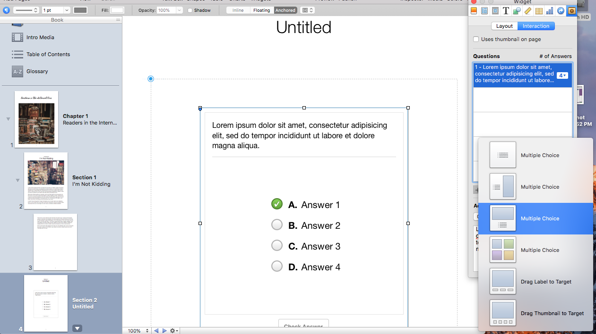The height and width of the screenshot is (334, 596).
Task: Open the Text inspector icon
Action: coord(506,11)
